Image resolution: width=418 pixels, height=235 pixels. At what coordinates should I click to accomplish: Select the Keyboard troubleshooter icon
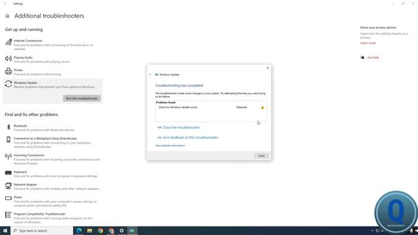tap(8, 173)
